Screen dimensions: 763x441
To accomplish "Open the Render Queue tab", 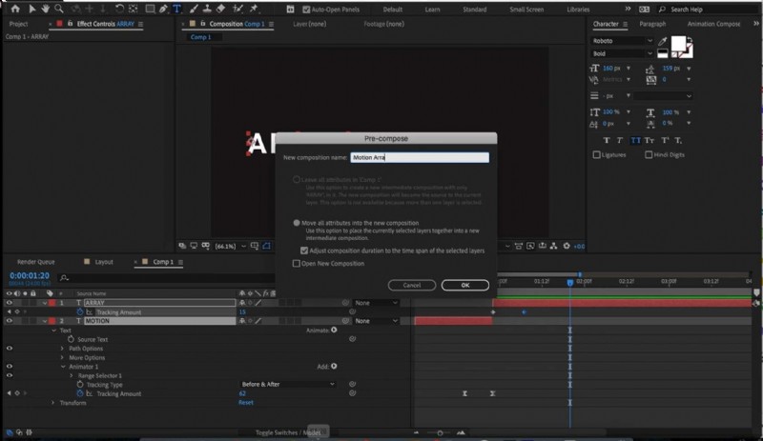I will [35, 262].
